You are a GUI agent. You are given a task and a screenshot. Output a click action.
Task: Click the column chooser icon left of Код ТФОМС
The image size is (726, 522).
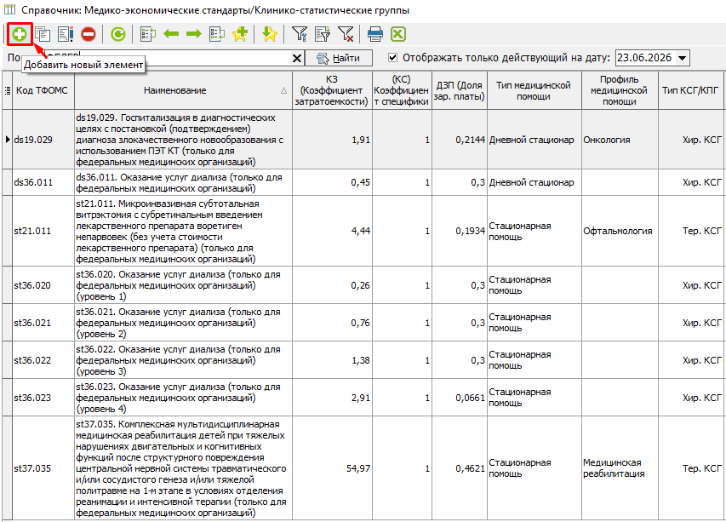(8, 90)
